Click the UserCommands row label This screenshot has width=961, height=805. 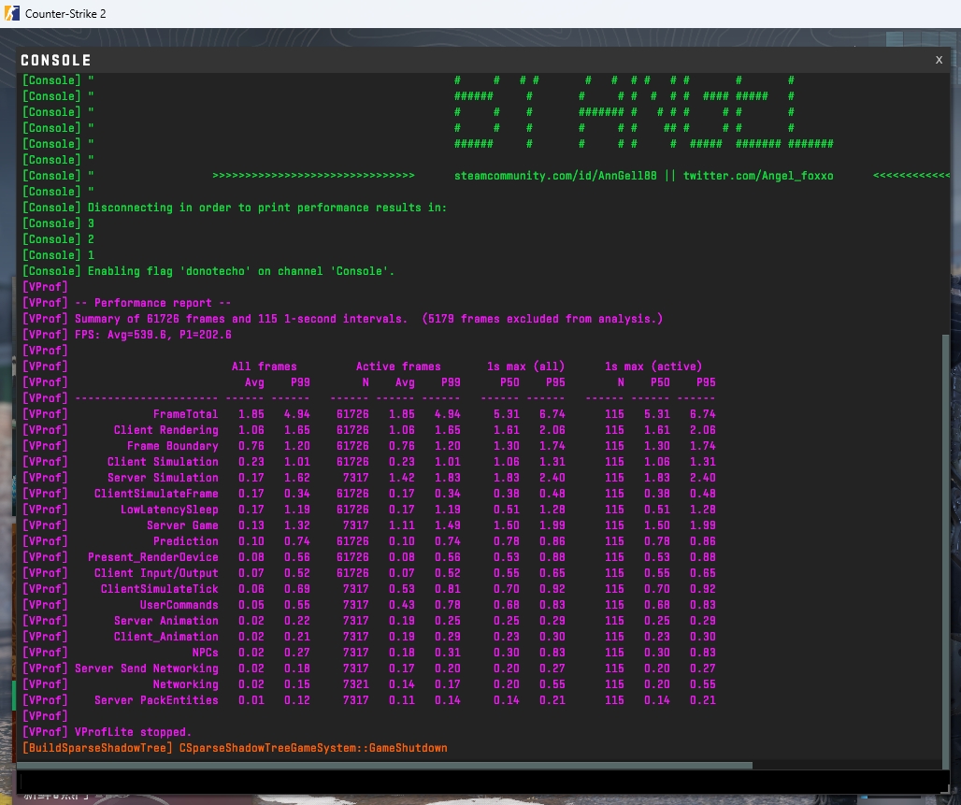[x=179, y=606]
